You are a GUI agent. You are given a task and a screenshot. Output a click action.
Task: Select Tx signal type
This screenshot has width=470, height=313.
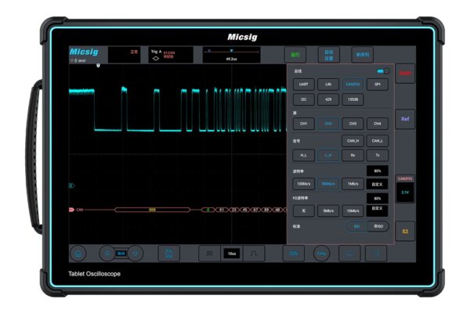tap(378, 155)
